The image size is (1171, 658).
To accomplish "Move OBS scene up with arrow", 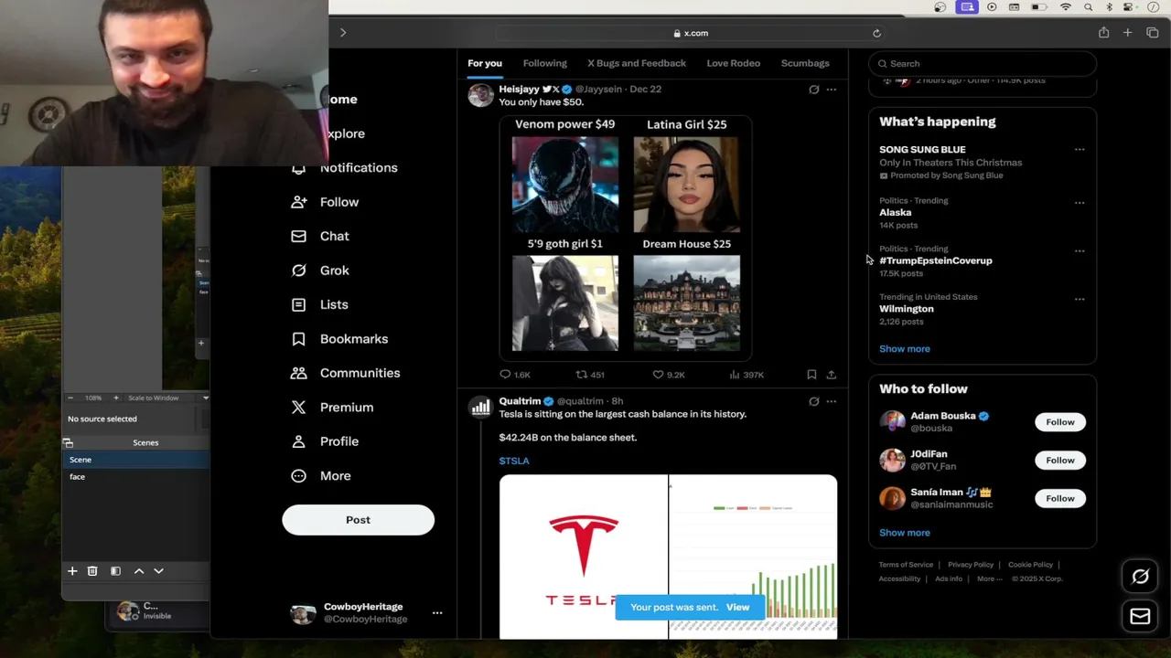I will 139,571.
